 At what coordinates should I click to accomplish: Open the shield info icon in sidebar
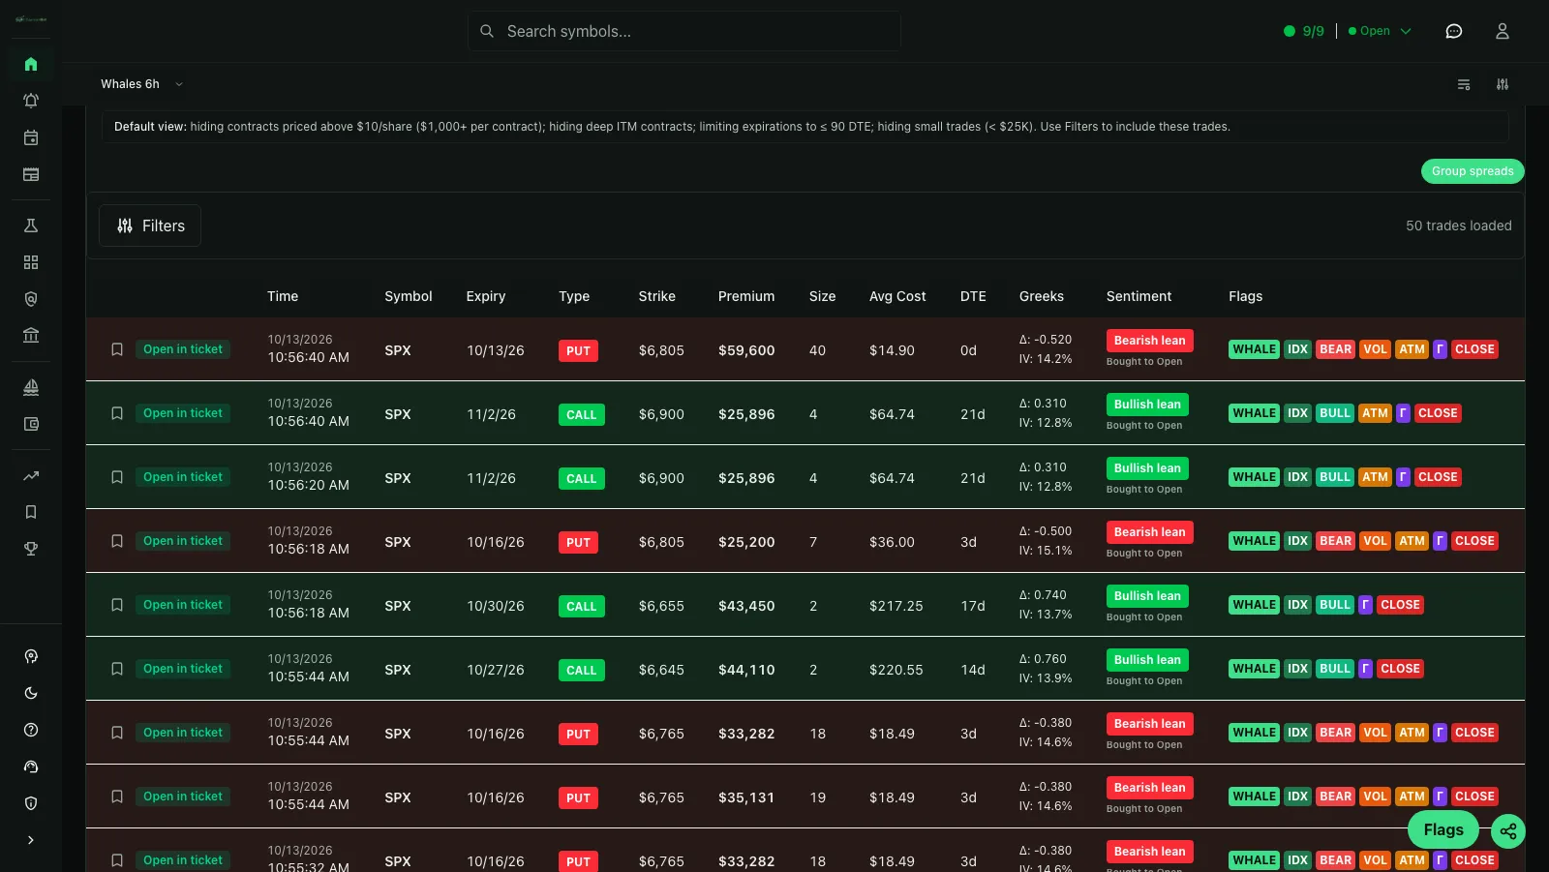click(x=31, y=803)
